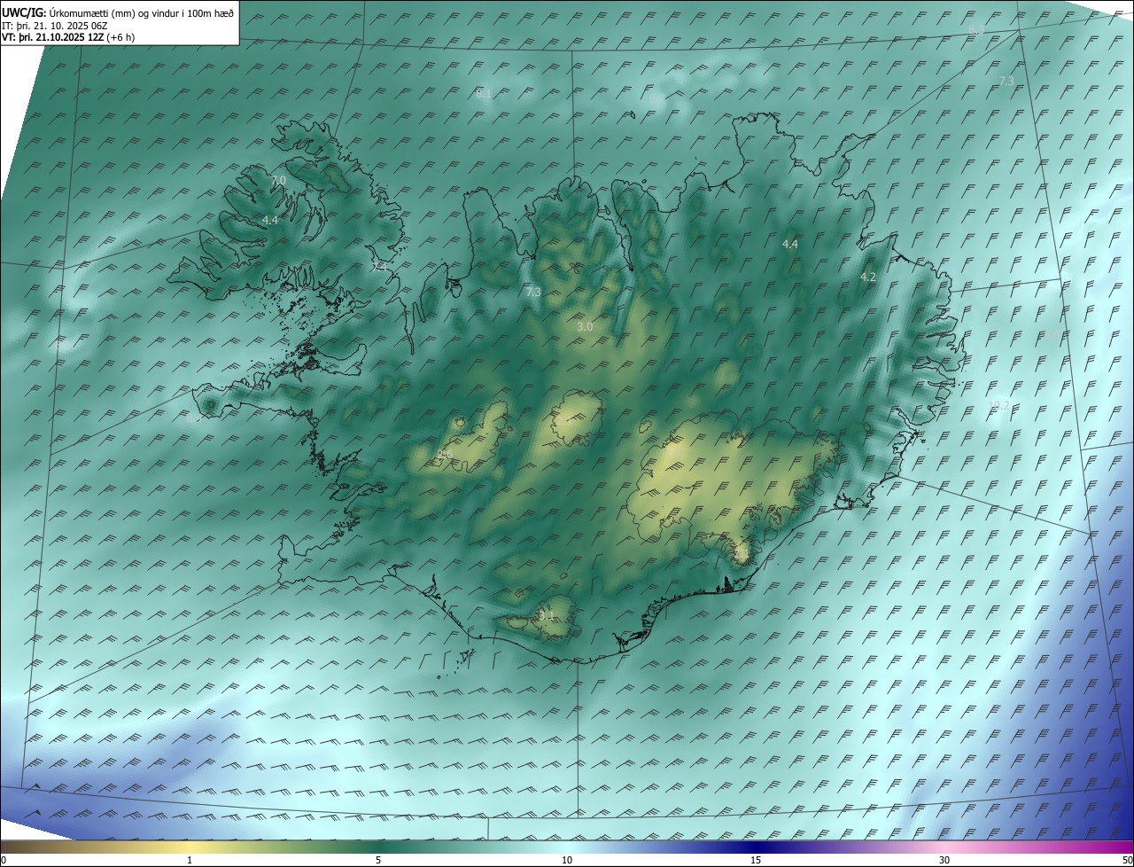Click the 3.0 value label on the map

click(585, 327)
